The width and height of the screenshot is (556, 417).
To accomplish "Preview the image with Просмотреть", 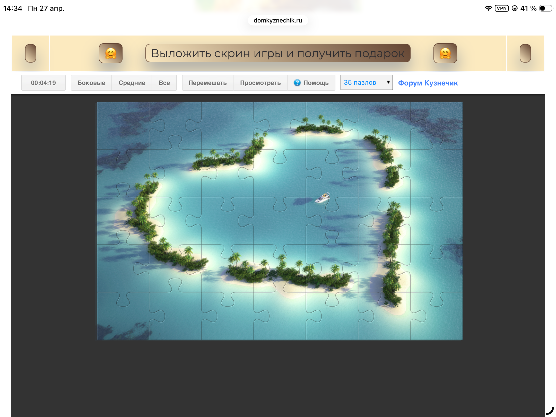I will [x=260, y=83].
